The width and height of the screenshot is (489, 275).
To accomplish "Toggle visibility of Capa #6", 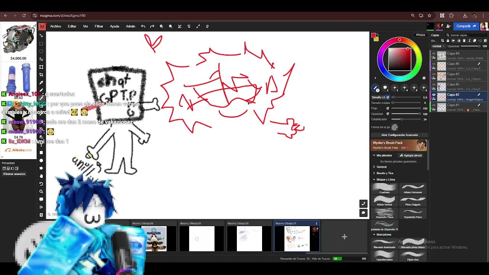I will (x=434, y=64).
